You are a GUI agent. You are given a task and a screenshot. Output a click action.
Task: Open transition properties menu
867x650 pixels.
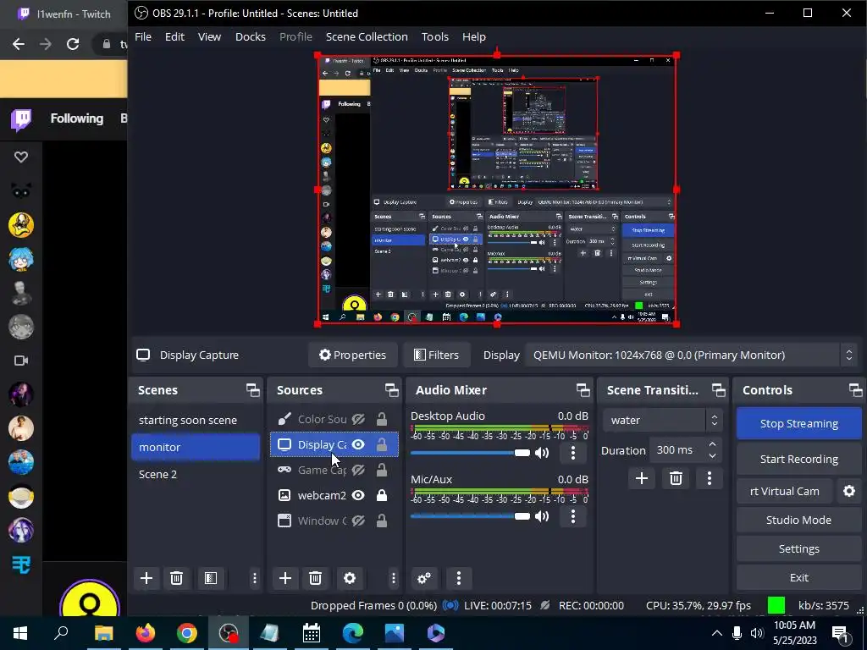(x=710, y=478)
